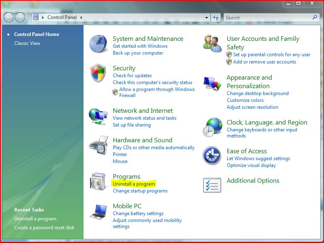Screen dimensions: 324x243
Task: Open Appearance and Personalization heading
Action: tap(249, 82)
